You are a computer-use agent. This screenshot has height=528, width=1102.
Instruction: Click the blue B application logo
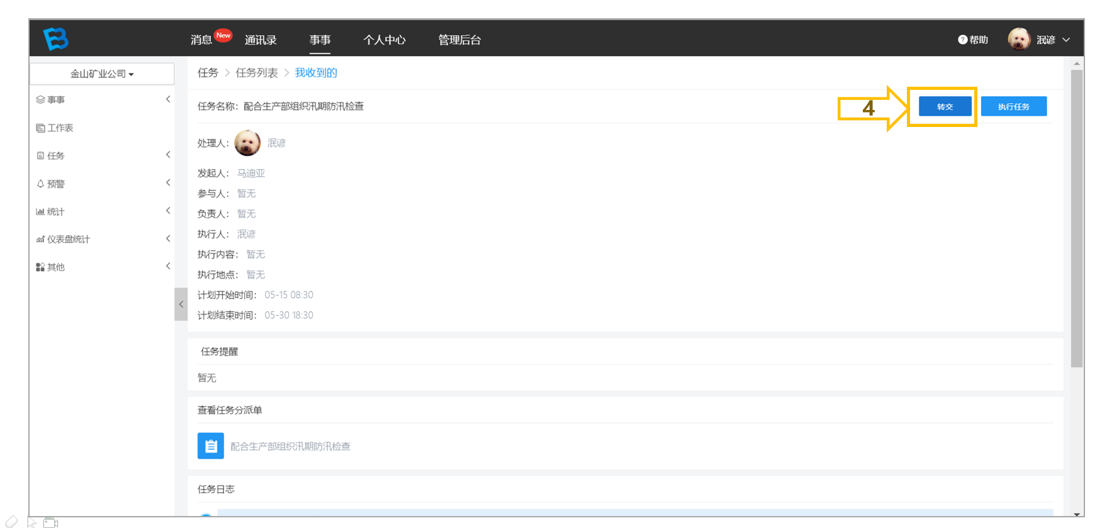55,39
